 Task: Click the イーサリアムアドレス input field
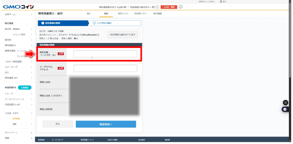[105, 68]
